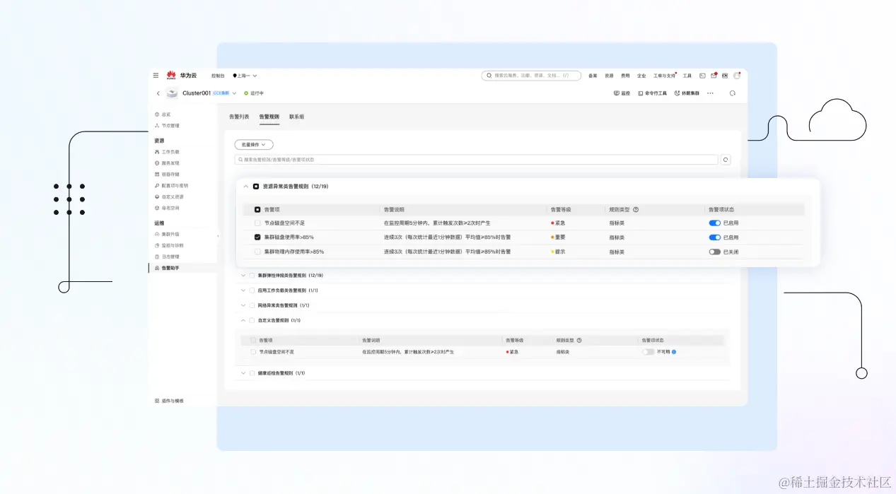The width and height of the screenshot is (896, 494).
Task: Open 容器存储 in the sidebar
Action: coord(167,175)
